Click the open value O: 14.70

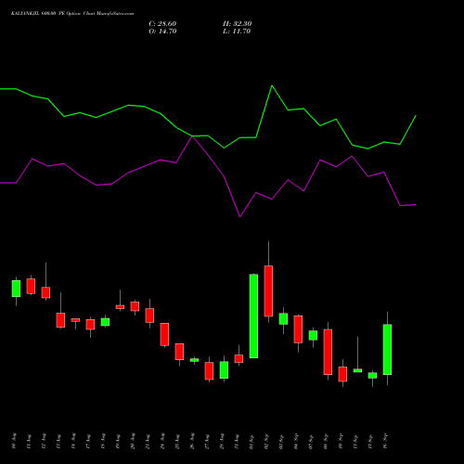(162, 32)
